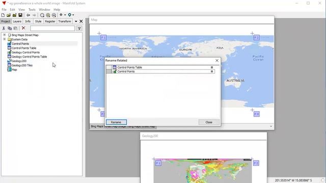
Task: Click the back arrow toolbar icon
Action: pyautogui.click(x=28, y=15)
